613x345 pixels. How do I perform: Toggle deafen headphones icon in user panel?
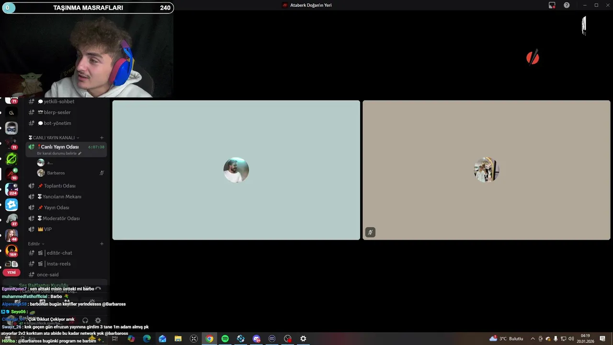(x=85, y=321)
